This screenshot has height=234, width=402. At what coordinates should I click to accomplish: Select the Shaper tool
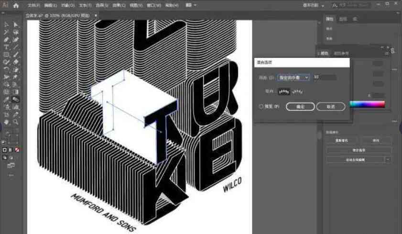tap(6, 62)
